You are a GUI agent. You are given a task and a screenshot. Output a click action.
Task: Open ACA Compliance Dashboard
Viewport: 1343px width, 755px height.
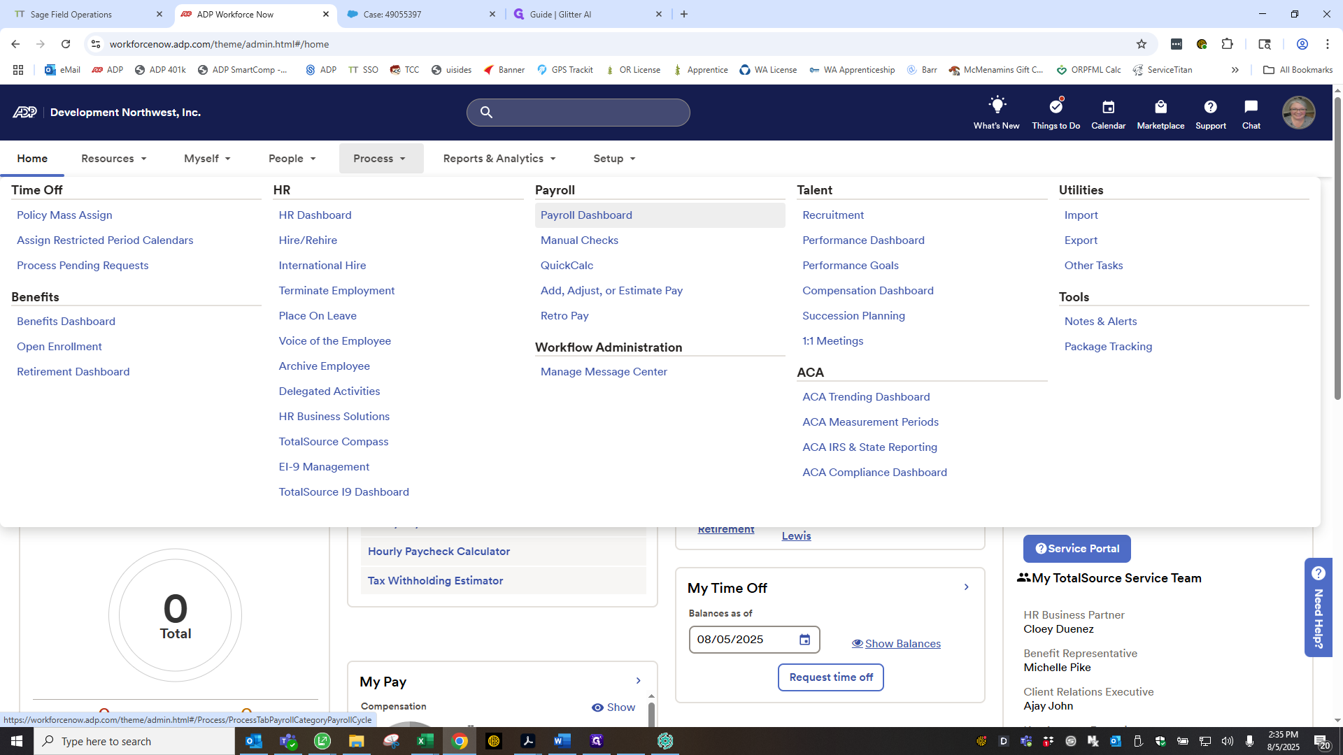pos(874,473)
